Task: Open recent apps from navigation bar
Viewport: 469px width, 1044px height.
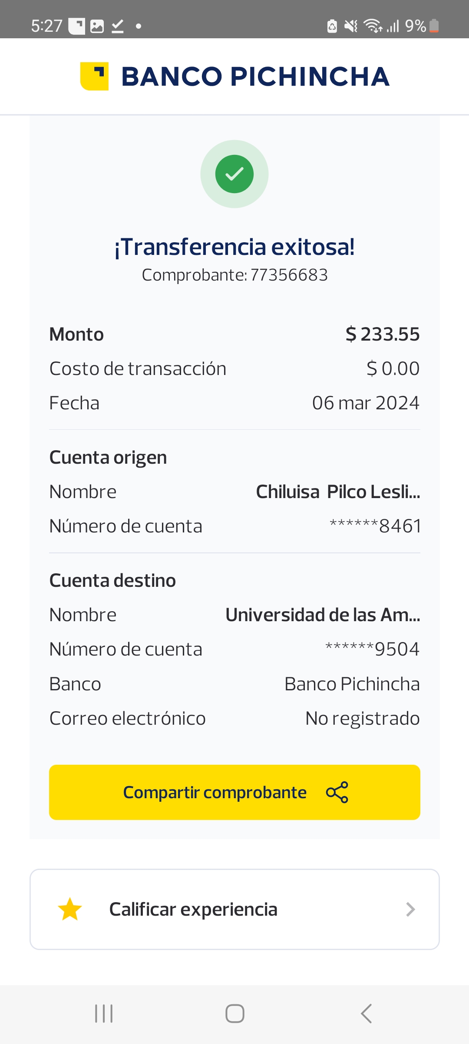Action: point(104,1014)
